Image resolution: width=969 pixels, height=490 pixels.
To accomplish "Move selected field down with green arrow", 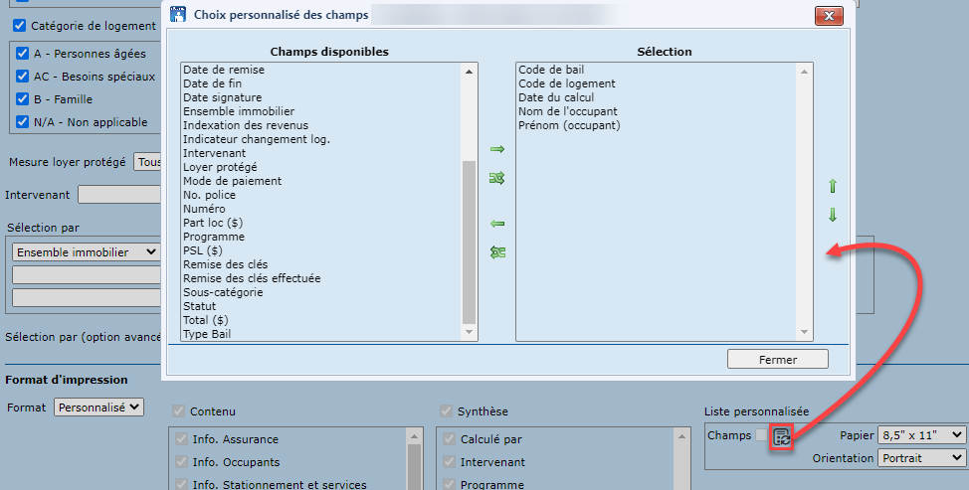I will tap(833, 215).
